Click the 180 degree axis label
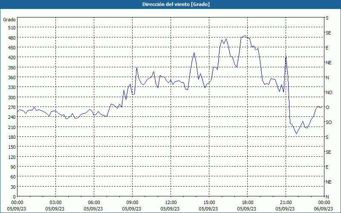 coord(12,137)
